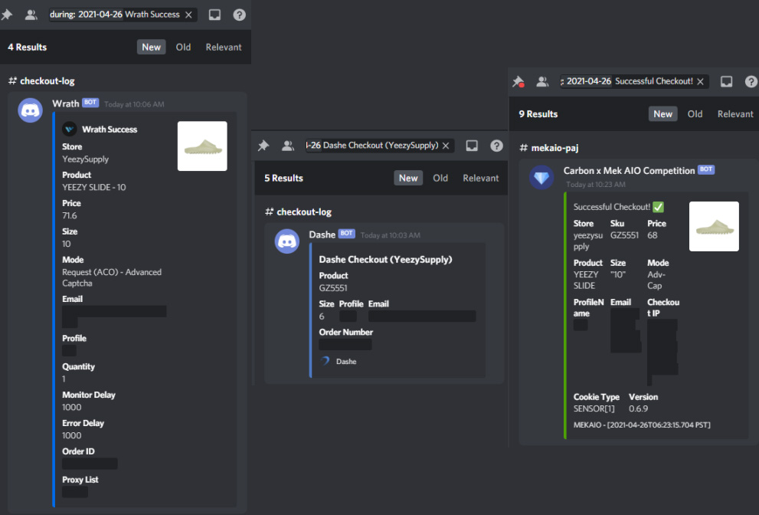Open Yeezy Slide thumbnail in Mek AIO embed
This screenshot has height=515, width=759.
click(x=714, y=226)
